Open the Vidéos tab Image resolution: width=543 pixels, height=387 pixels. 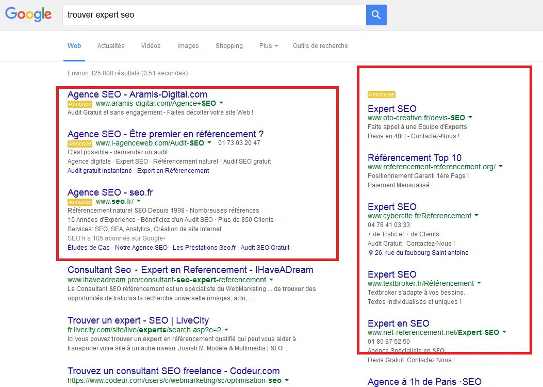click(151, 46)
